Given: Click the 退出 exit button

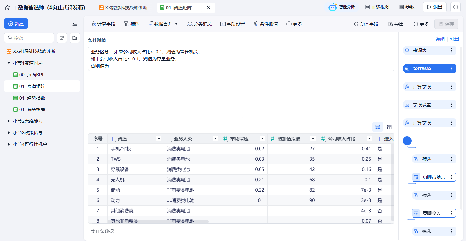Looking at the screenshot, I should 435,7.
